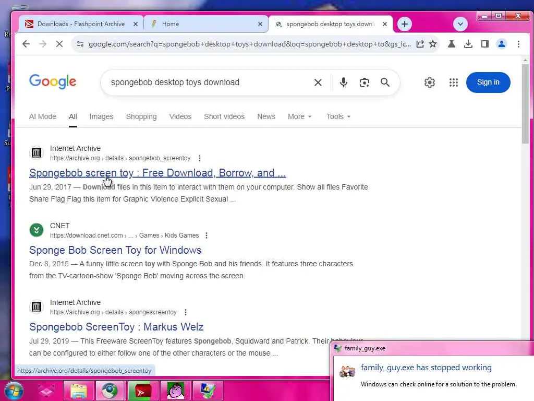Switch to Downloads - Flashpoint Archive tab
This screenshot has width=534, height=401.
[x=81, y=24]
